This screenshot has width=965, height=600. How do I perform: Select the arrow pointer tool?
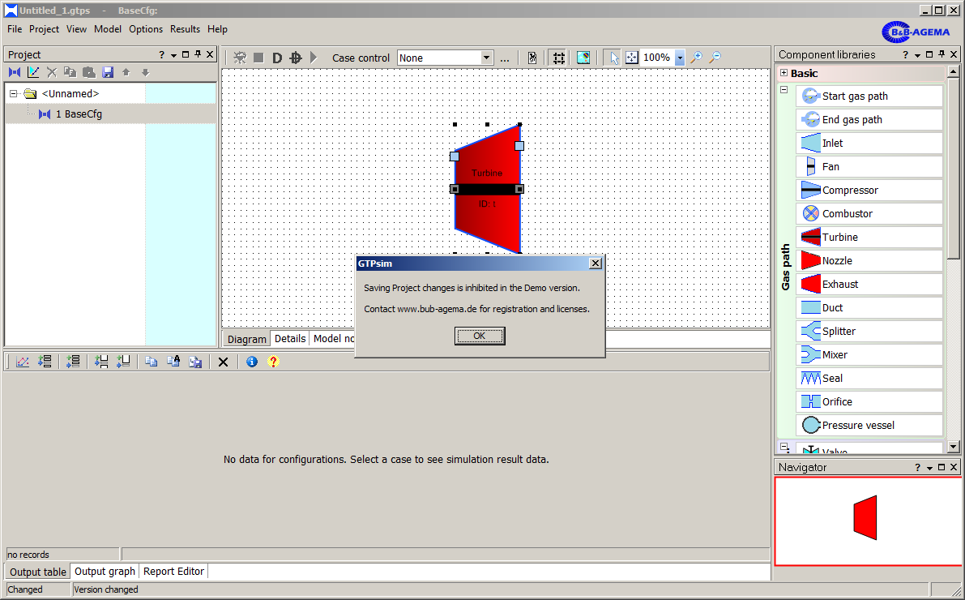click(613, 58)
